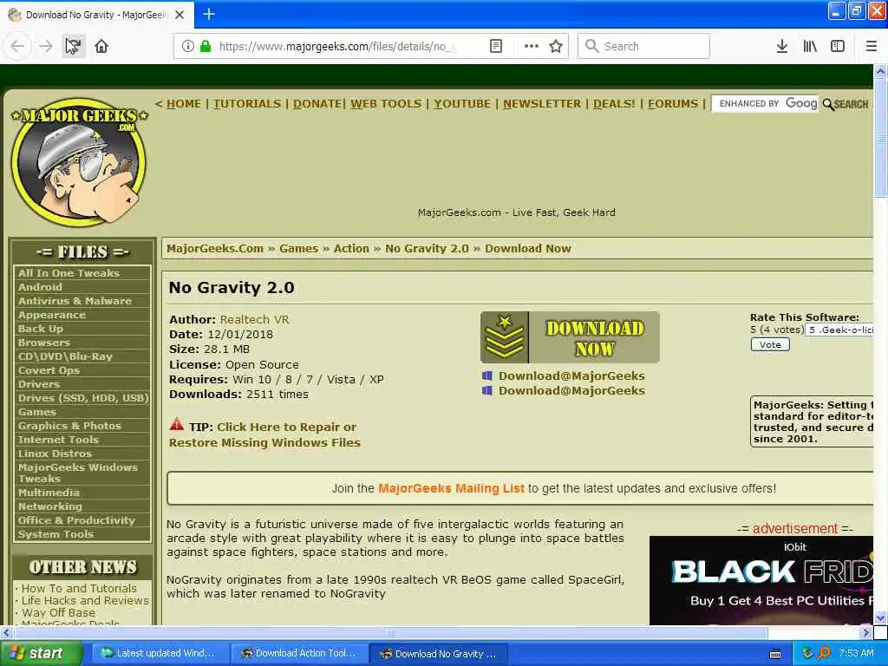
Task: Click the large Download Now badge button
Action: pyautogui.click(x=570, y=337)
